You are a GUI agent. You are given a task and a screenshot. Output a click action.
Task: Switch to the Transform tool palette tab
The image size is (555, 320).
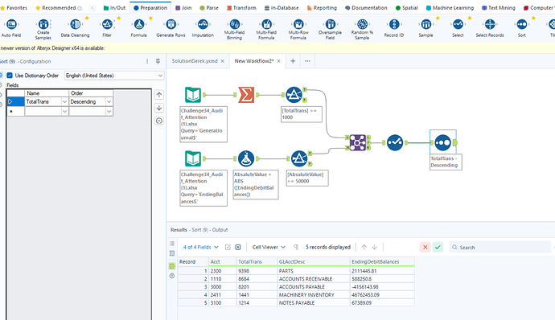[x=241, y=8]
